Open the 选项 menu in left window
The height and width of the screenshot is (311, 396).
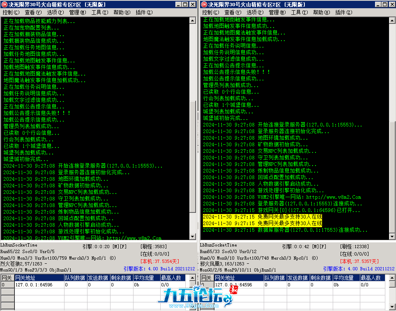(x=55, y=12)
